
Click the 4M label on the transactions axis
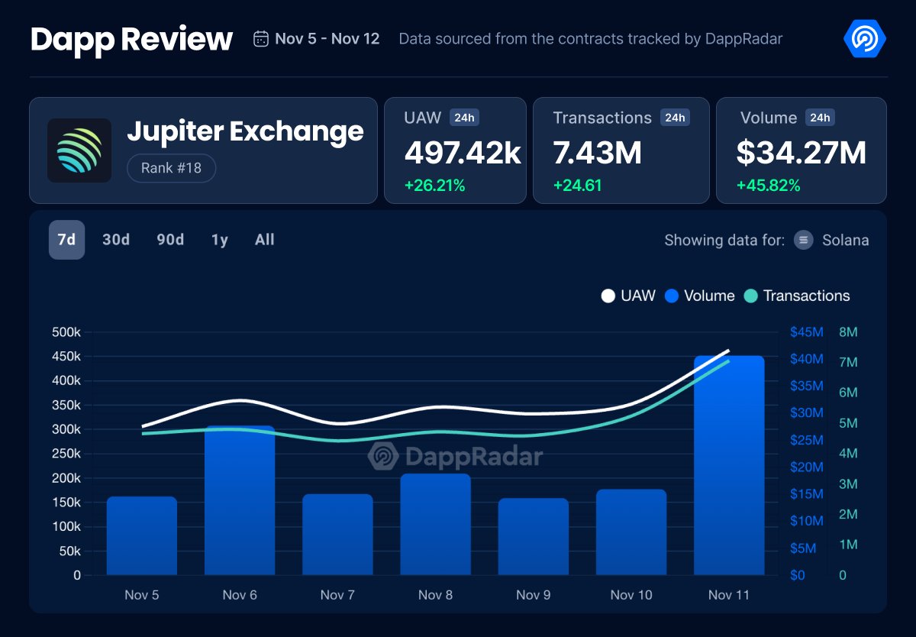click(848, 454)
